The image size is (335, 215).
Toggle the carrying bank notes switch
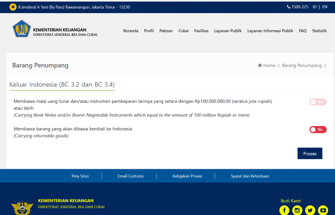318,102
